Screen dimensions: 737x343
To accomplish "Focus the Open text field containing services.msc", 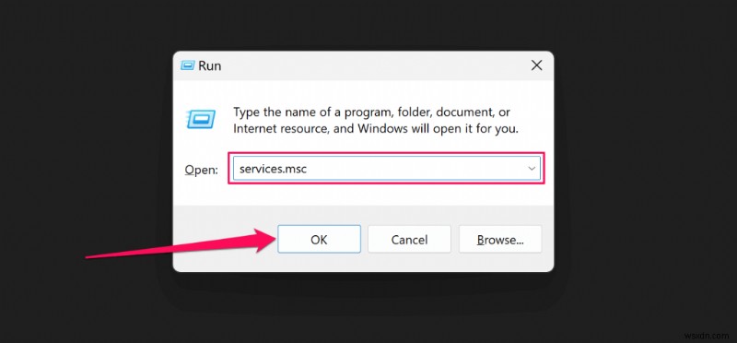I will click(386, 169).
